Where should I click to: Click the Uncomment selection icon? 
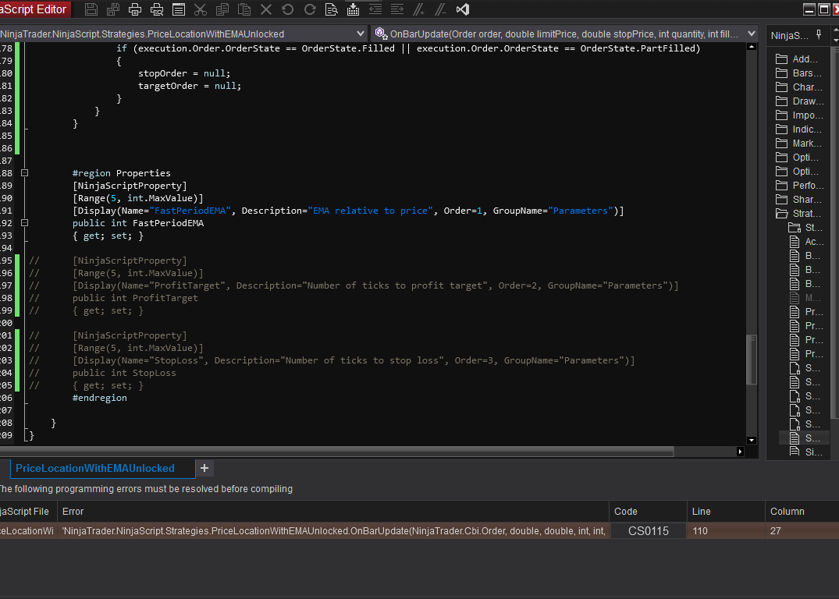click(x=440, y=10)
